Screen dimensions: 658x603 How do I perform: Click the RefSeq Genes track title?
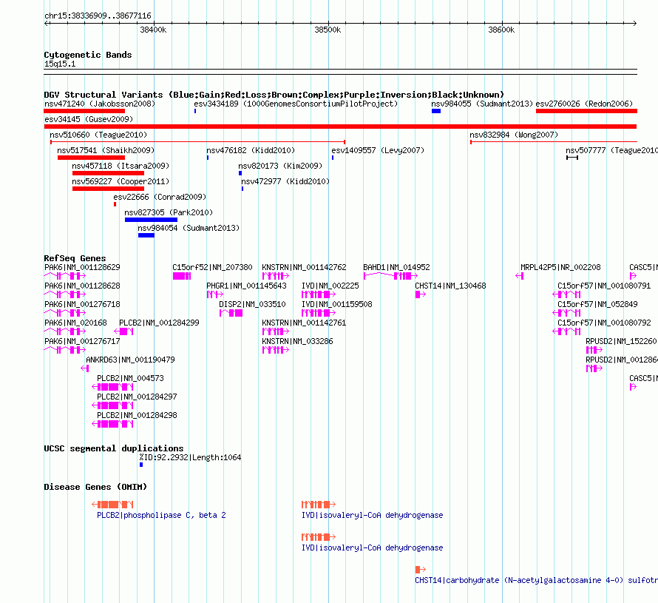75,258
